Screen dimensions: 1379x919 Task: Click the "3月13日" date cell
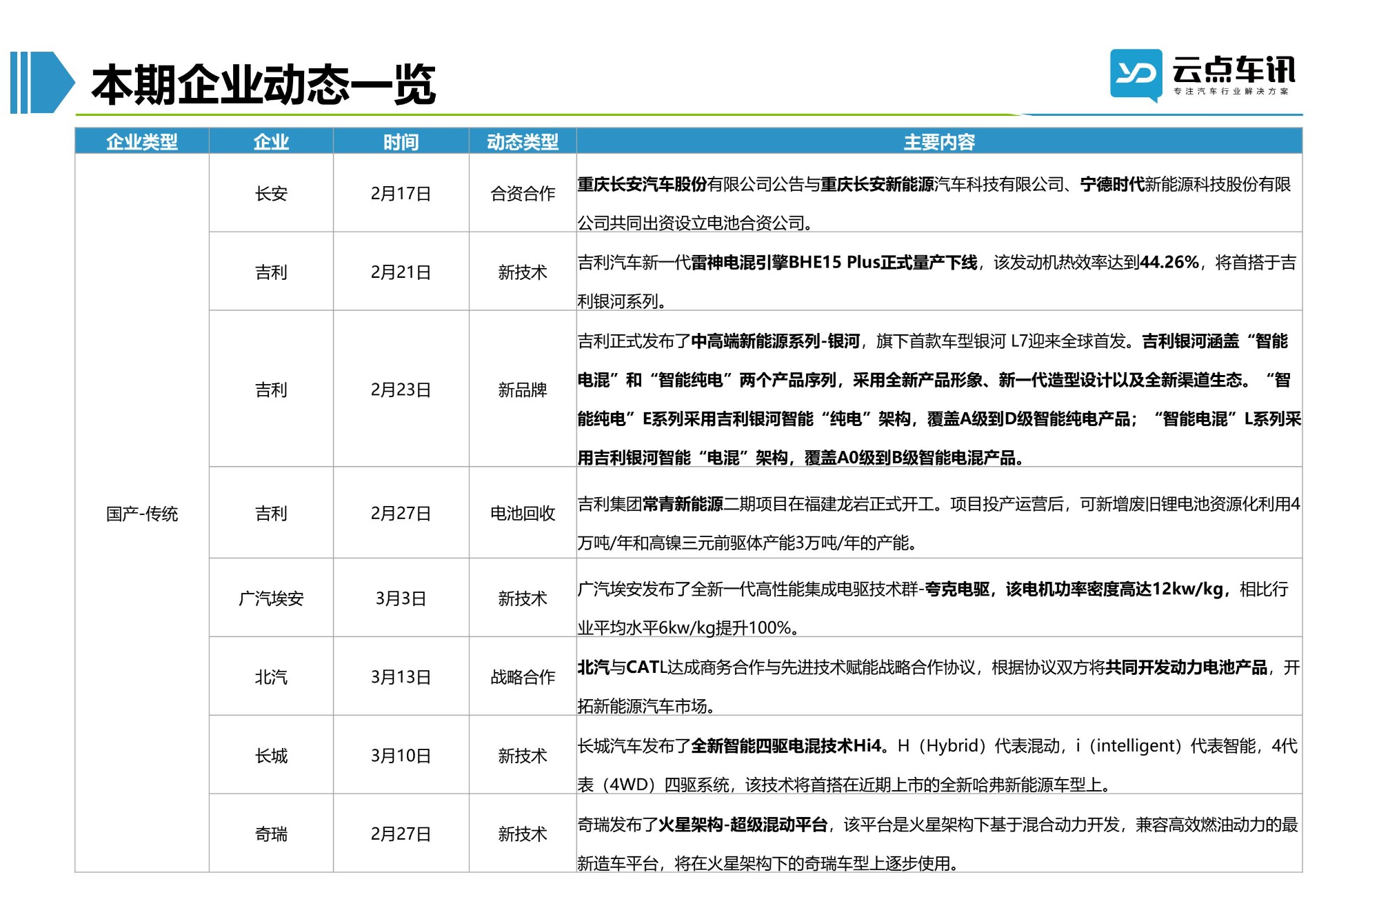[x=401, y=677]
